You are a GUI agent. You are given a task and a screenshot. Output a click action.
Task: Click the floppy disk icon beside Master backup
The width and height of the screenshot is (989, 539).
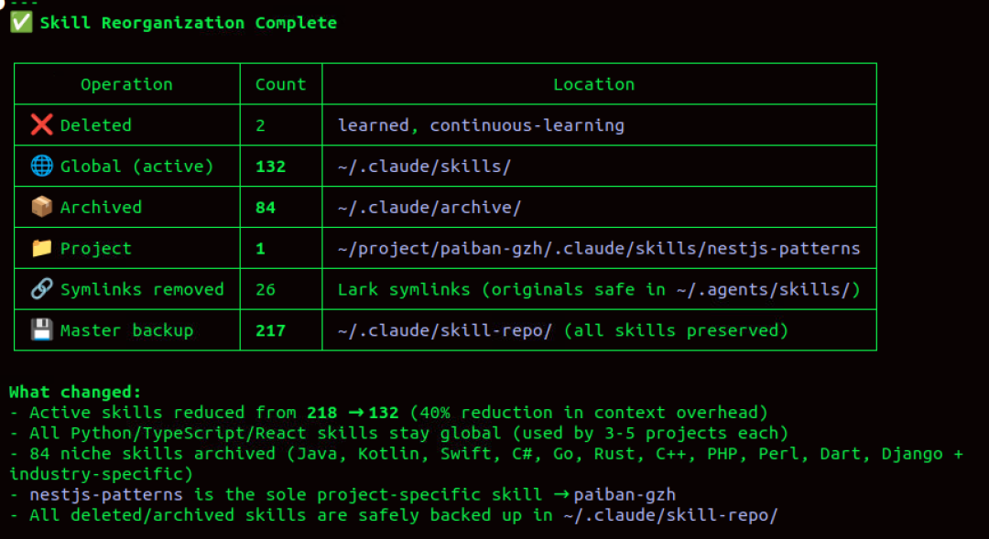point(41,329)
